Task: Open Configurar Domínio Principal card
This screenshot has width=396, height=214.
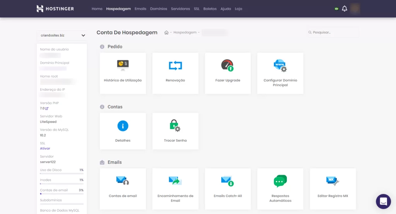Action: point(280,73)
